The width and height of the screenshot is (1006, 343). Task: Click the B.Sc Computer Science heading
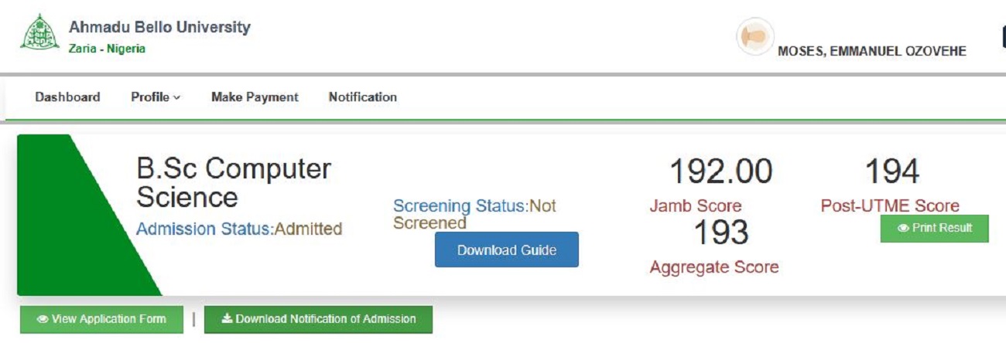[x=234, y=182]
